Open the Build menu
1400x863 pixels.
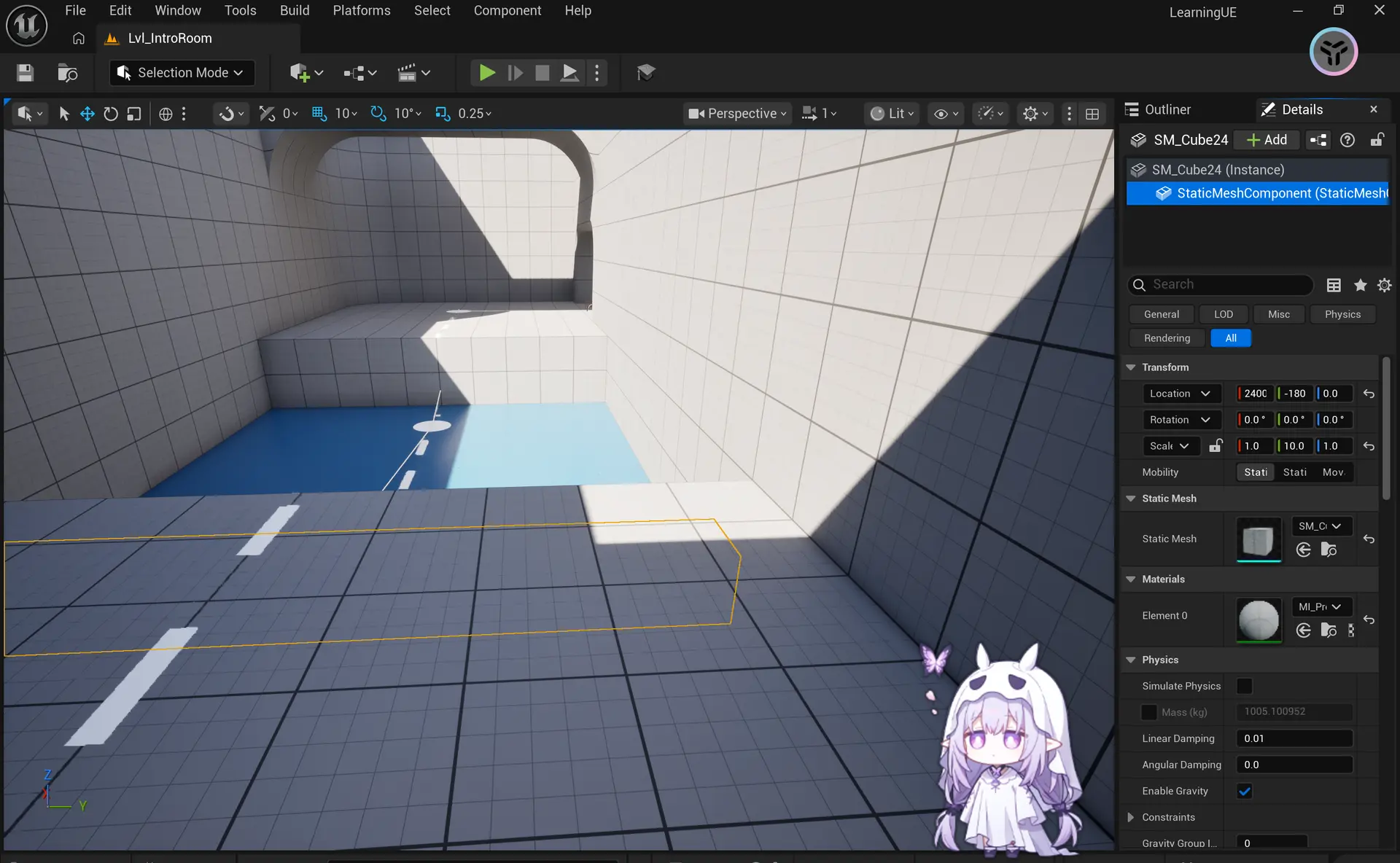pyautogui.click(x=295, y=11)
